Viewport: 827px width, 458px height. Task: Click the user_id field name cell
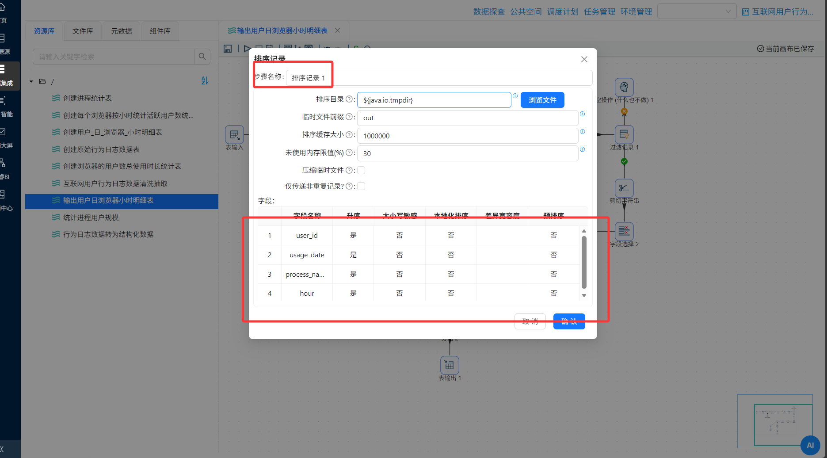(x=307, y=236)
